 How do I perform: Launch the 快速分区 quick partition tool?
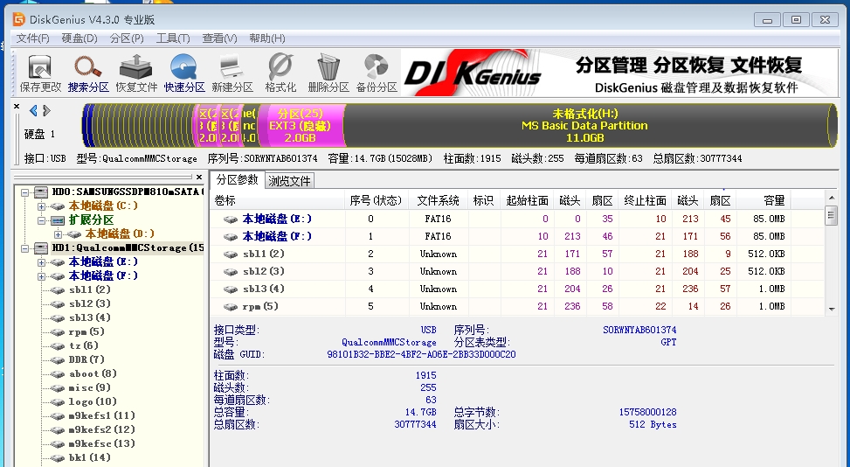[184, 73]
